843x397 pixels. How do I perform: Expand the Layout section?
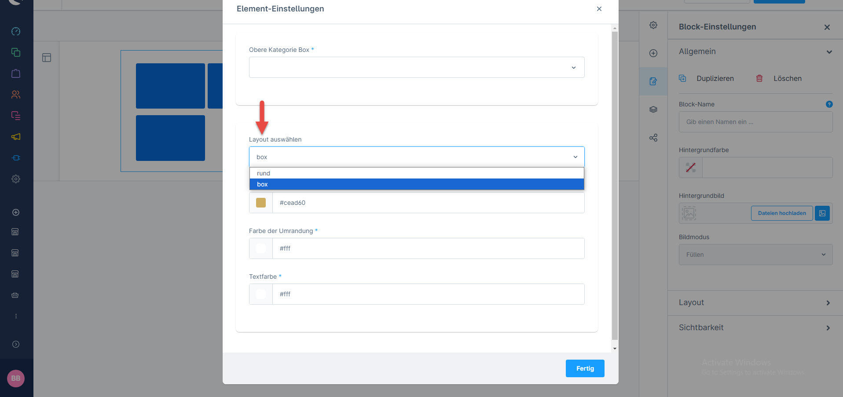pos(755,302)
